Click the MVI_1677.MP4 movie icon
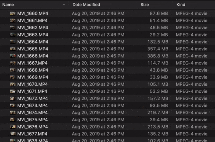This screenshot has width=215, height=142. [13, 134]
